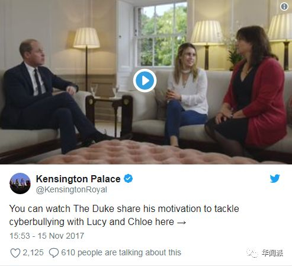Screen dimensions: 292x266
Task: Like the tweet with the heart icon
Action: pyautogui.click(x=15, y=253)
